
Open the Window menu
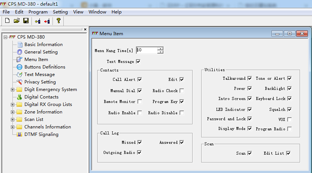(97, 12)
